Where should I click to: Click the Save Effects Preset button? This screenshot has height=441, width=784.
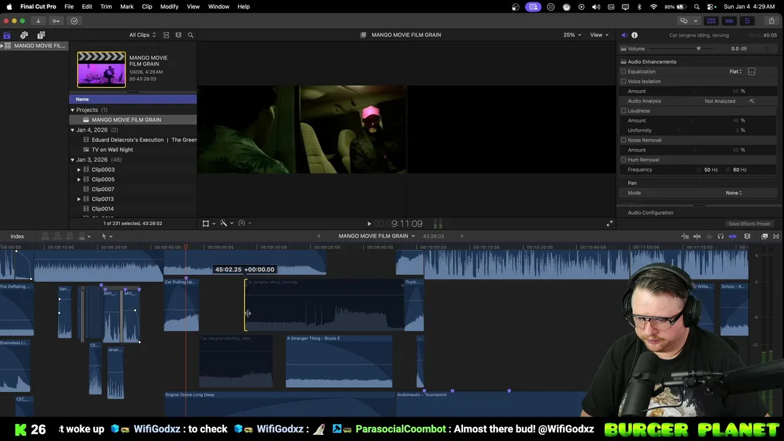(x=749, y=224)
